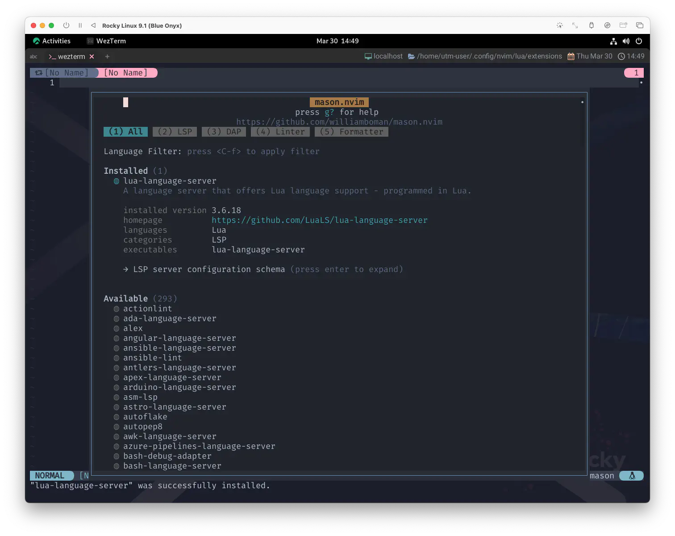Close the wezterm tab
Screen dimensions: 675x536
tap(92, 57)
